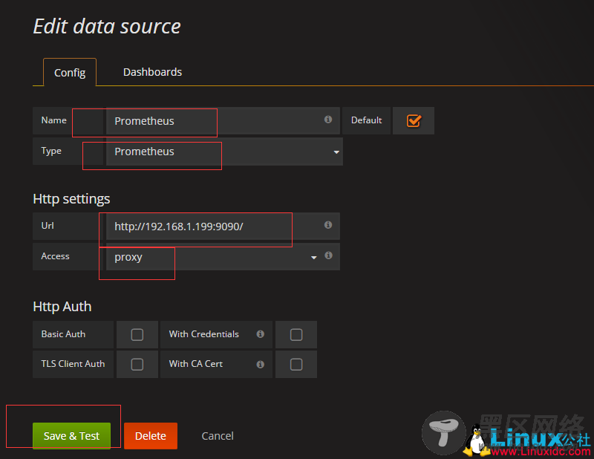This screenshot has width=594, height=459.
Task: Click the info icon beside Name field
Action: [x=328, y=120]
